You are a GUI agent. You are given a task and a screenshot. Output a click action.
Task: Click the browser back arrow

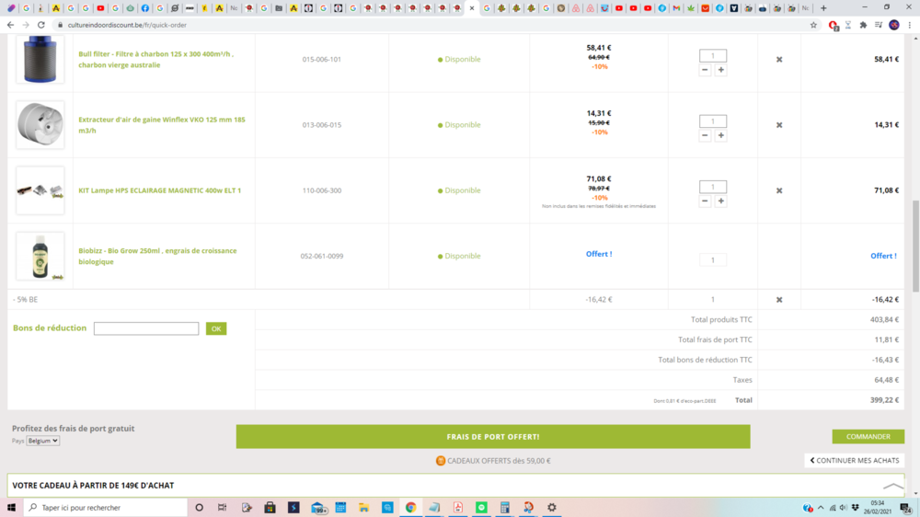click(10, 25)
